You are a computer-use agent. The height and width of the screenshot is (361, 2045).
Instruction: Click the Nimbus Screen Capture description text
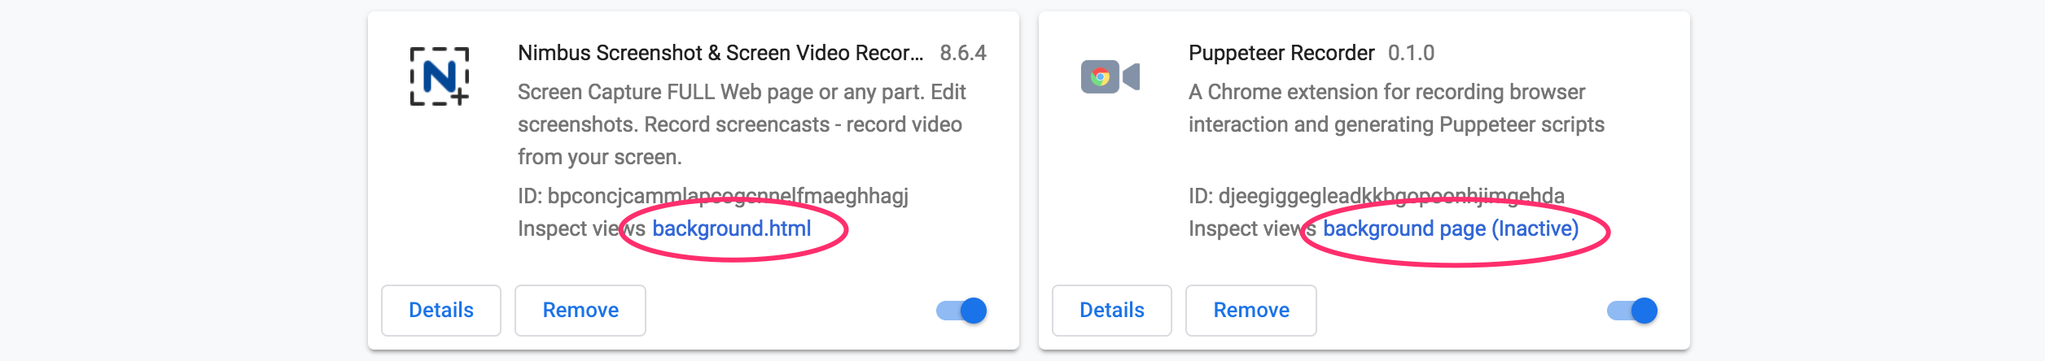click(x=741, y=124)
